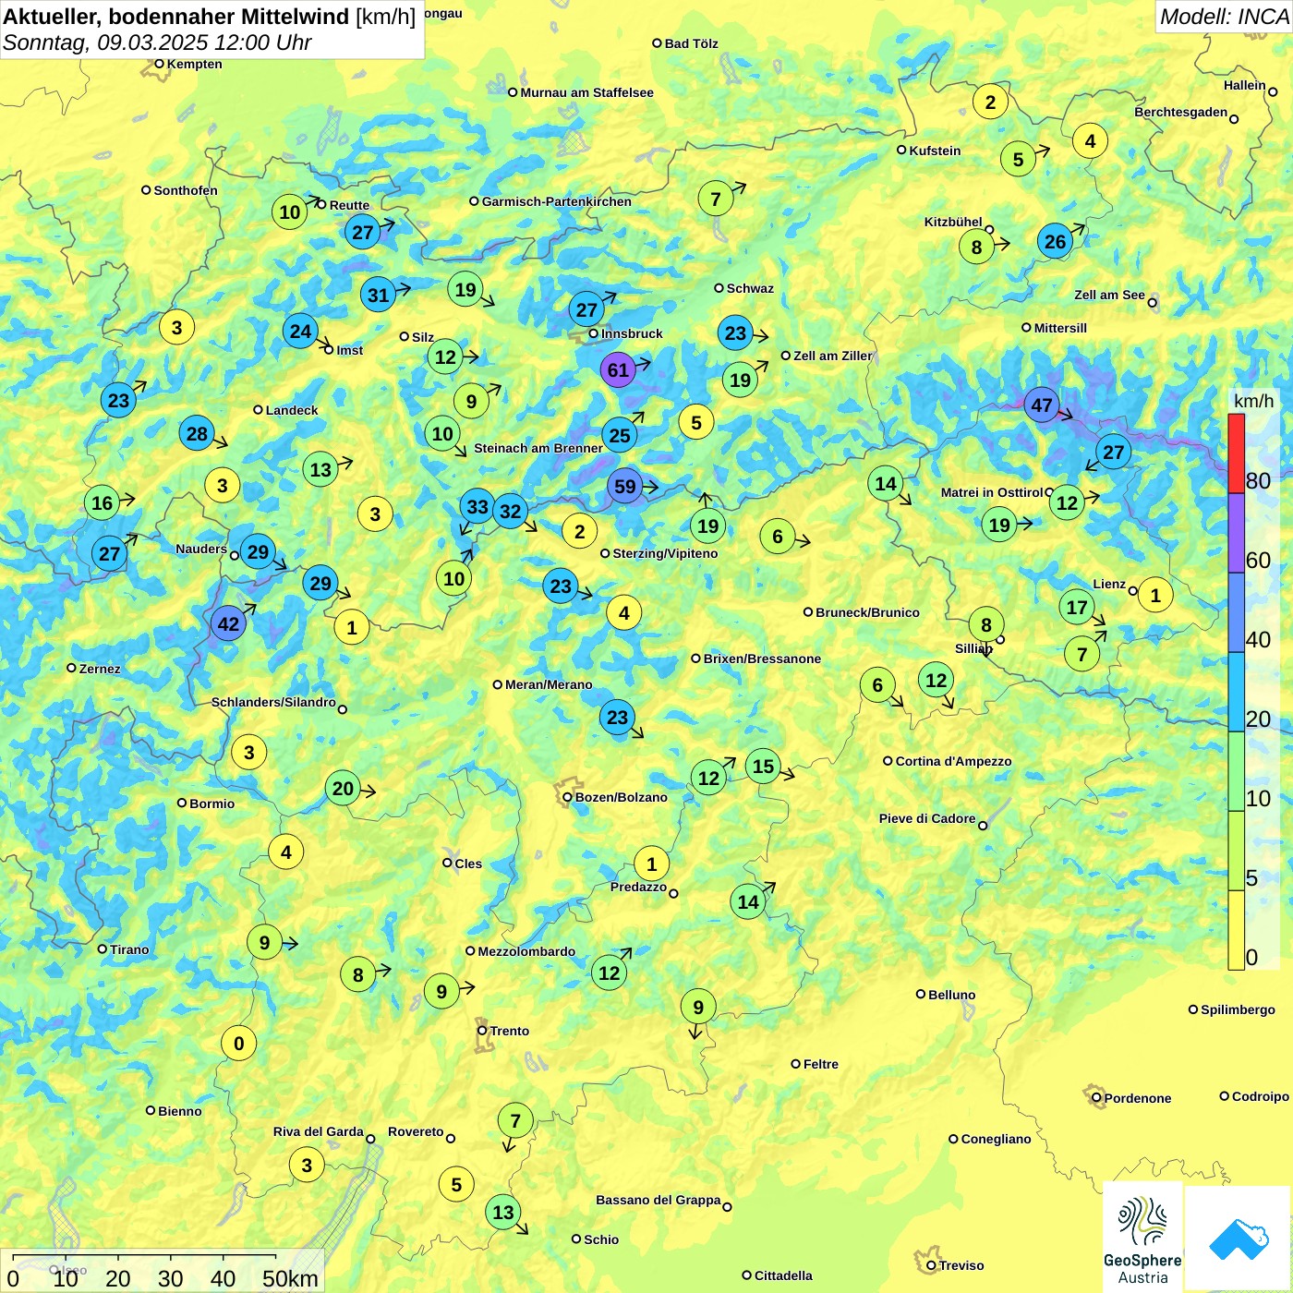Pick the 47 km/h wind station marker
The image size is (1293, 1293).
point(1042,405)
